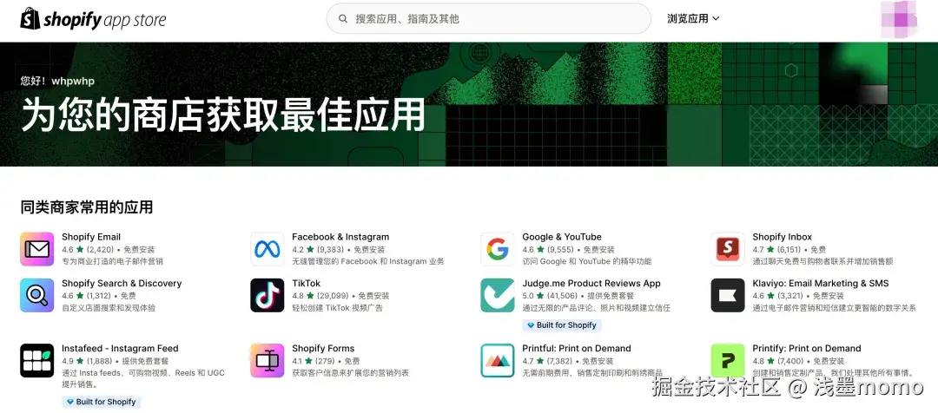
Task: Click the Shopify Inbox 4.7 rating star
Action: click(x=770, y=249)
